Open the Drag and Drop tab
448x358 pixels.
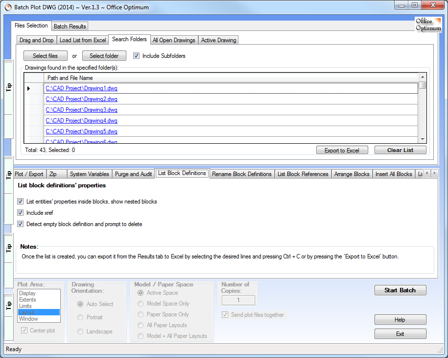pyautogui.click(x=37, y=40)
